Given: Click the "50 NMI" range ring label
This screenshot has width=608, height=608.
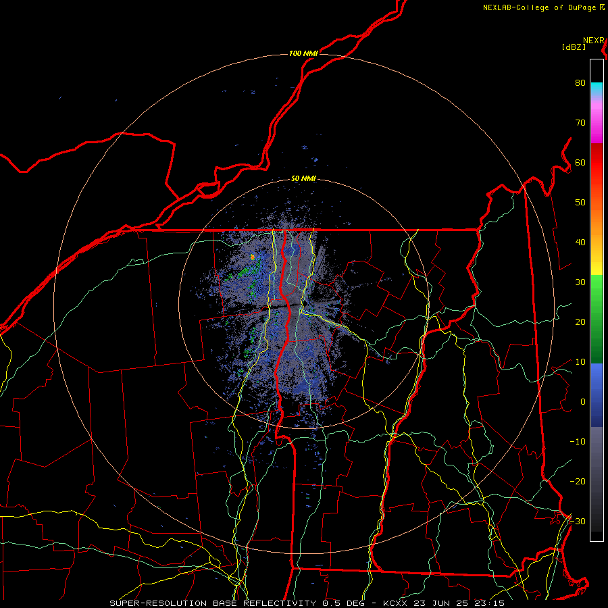Looking at the screenshot, I should pos(303,179).
